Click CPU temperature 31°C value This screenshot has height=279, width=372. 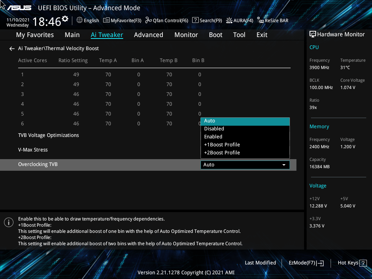click(x=345, y=68)
